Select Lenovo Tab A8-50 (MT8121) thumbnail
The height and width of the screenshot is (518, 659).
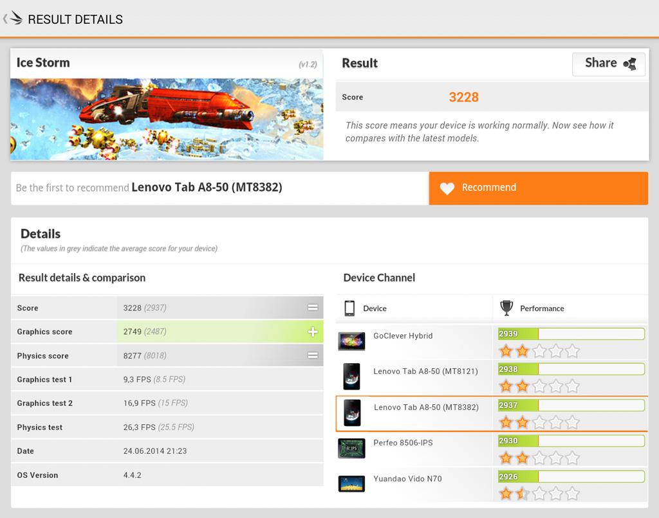352,377
